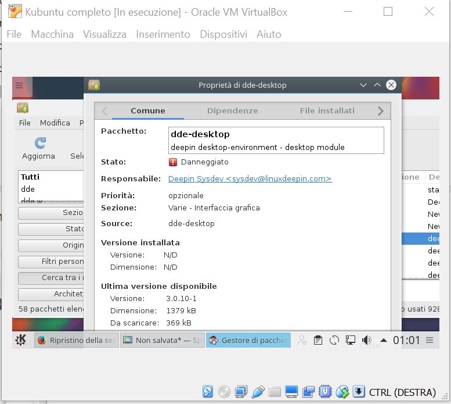
Task: Switch to Ripristino della sessione Firefox task
Action: 77,341
